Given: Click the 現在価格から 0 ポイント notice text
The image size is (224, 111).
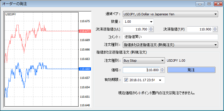Looking at the screenshot, I should tap(157, 93).
